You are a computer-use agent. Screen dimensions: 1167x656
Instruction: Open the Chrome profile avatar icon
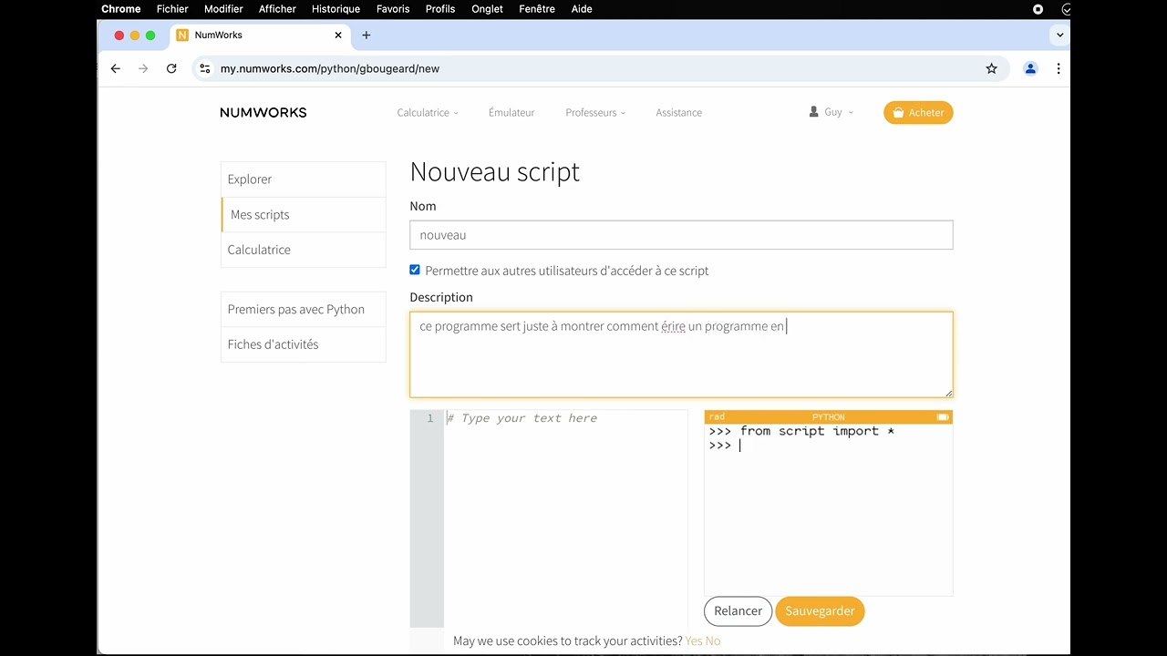(x=1030, y=68)
